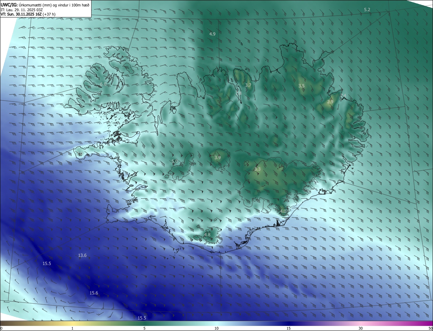Click the 7.8 value label on the map

point(239,93)
